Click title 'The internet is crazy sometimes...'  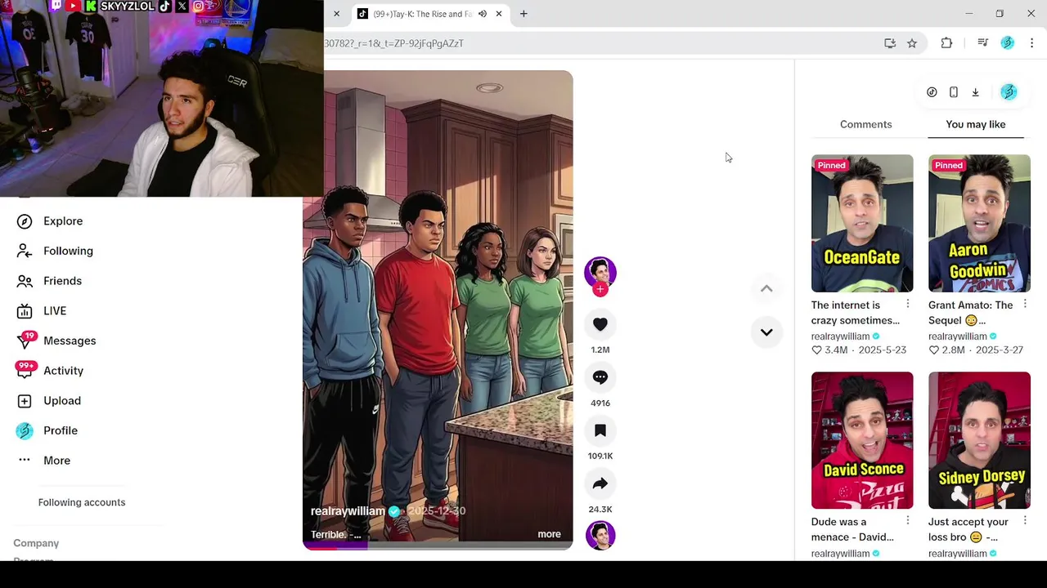[855, 313]
